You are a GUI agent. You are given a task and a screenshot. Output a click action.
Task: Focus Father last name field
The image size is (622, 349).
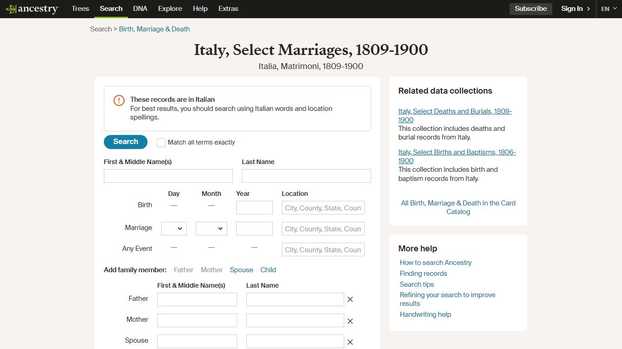point(295,299)
